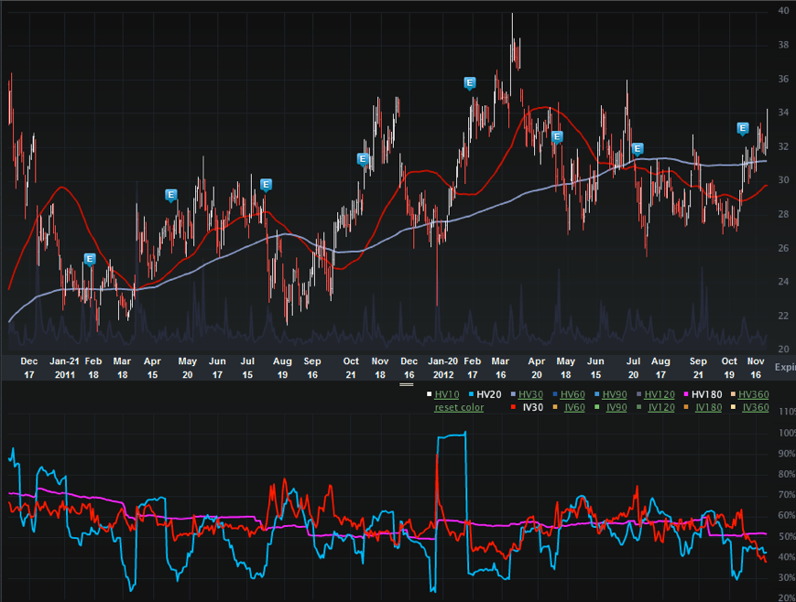Select the earnings E badge above Apr 2011
Screen dimensions: 796x602
click(x=169, y=194)
